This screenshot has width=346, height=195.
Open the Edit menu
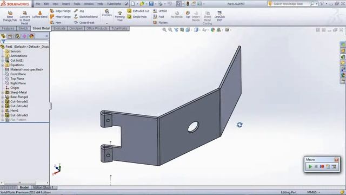46,4
